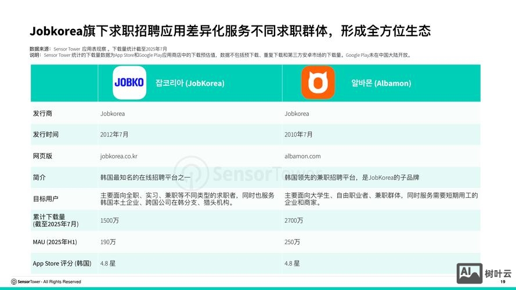Click the 累计下载量 row label
Screen dimensions: 516x290
(56, 220)
